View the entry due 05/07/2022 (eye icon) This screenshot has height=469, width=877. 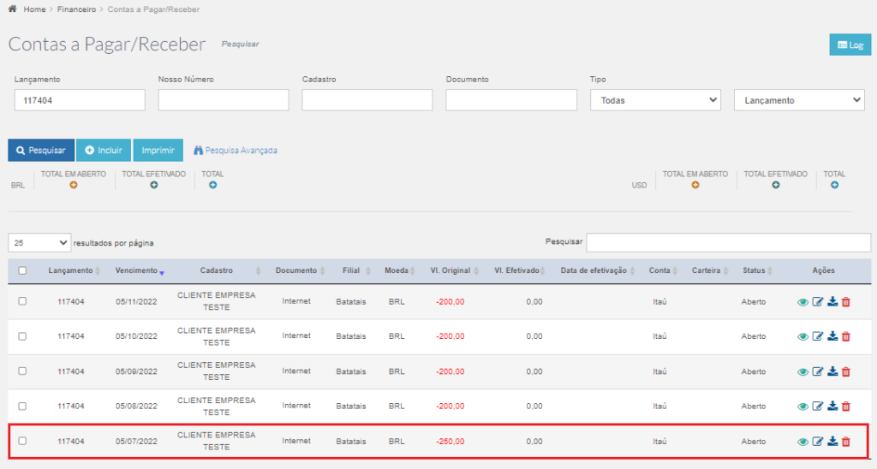pyautogui.click(x=802, y=442)
